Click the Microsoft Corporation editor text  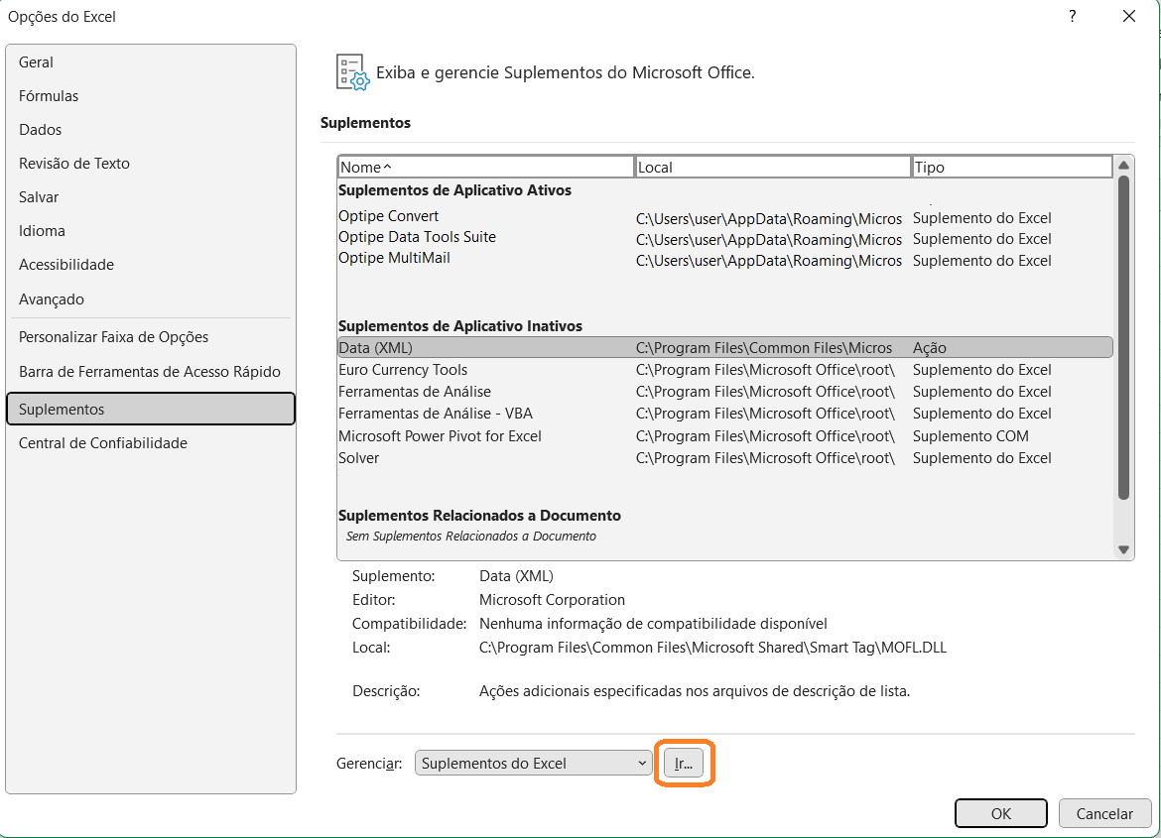click(x=552, y=600)
